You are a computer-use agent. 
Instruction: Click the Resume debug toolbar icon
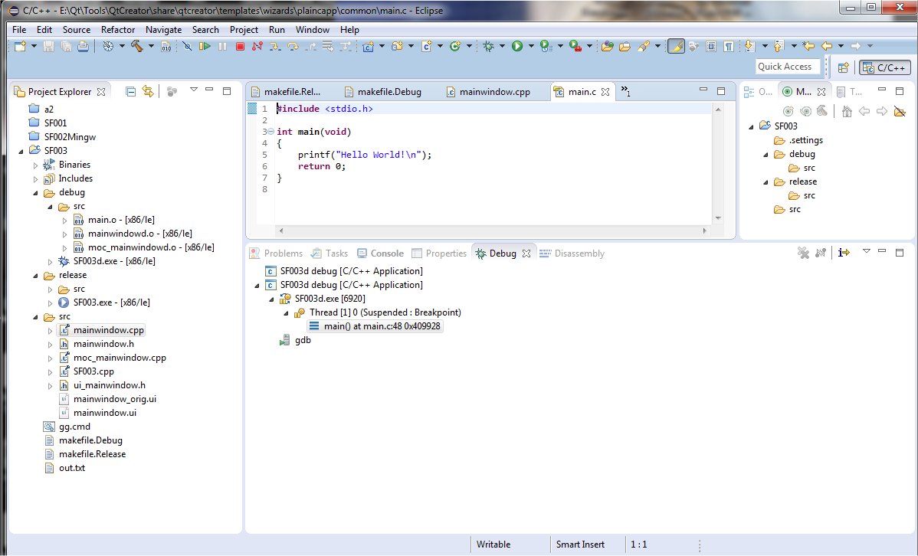click(204, 47)
